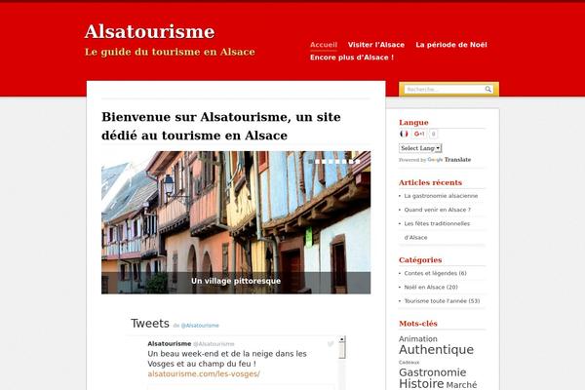Image resolution: width=585 pixels, height=390 pixels.
Task: Open Encore plus d'Alsace ! menu
Action: pyautogui.click(x=352, y=58)
